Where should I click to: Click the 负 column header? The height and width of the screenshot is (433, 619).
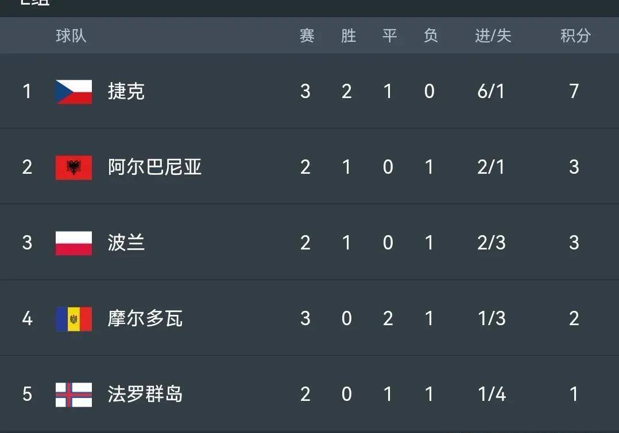coord(430,36)
